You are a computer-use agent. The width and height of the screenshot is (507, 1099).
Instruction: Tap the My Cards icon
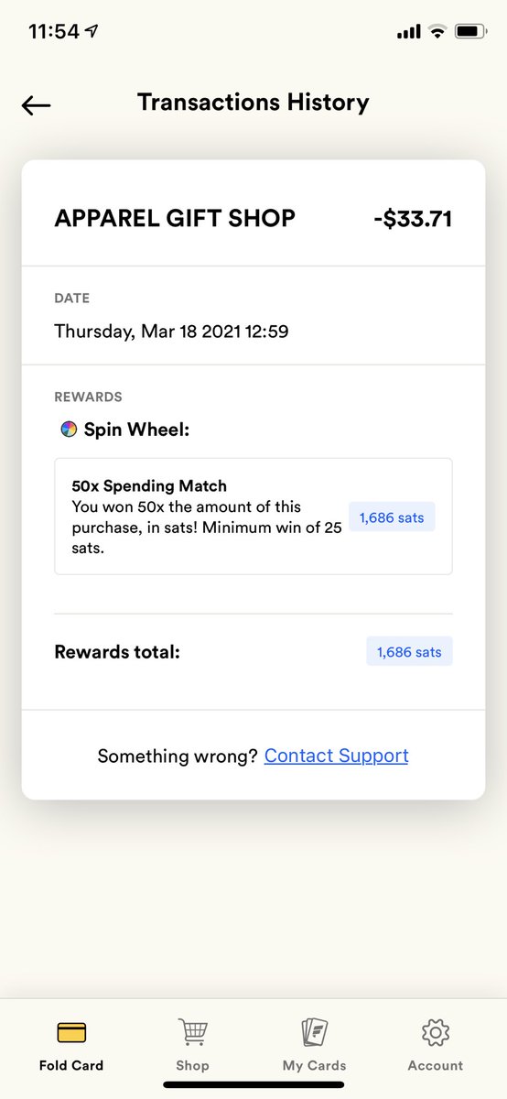314,1032
